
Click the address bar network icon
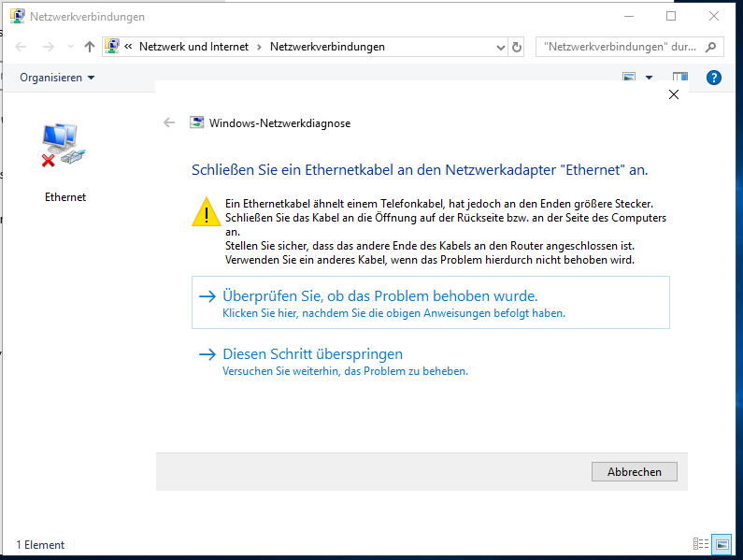(112, 46)
